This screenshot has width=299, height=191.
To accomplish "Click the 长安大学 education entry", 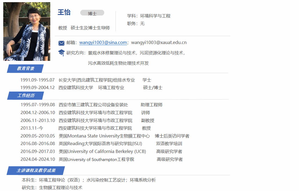I will (x=96, y=80).
